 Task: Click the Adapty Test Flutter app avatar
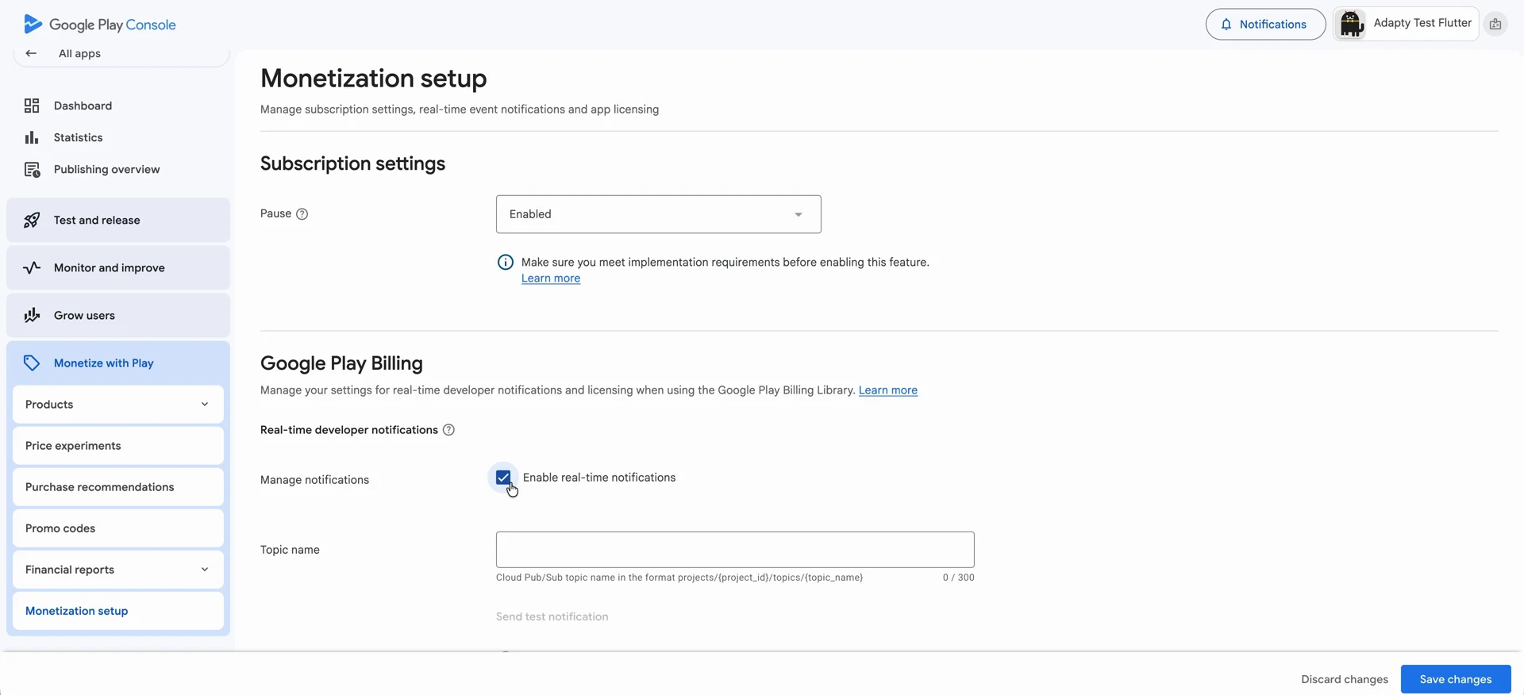point(1352,25)
